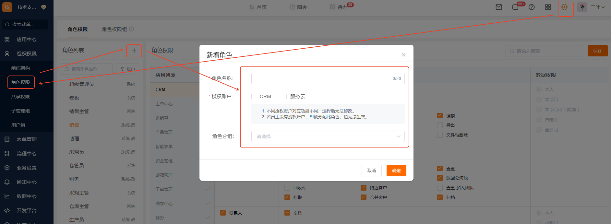Screen dimensions: 611x224
Task: Close the 新增角色 dialog
Action: 403,55
